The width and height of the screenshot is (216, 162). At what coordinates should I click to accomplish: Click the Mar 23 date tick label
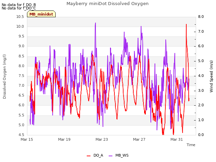coord(102,139)
